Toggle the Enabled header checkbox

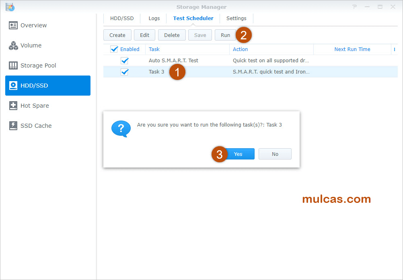pyautogui.click(x=114, y=49)
